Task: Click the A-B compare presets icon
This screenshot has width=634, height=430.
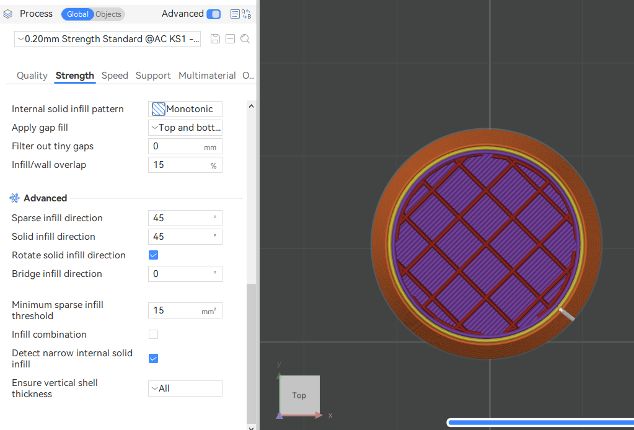Action: (246, 14)
